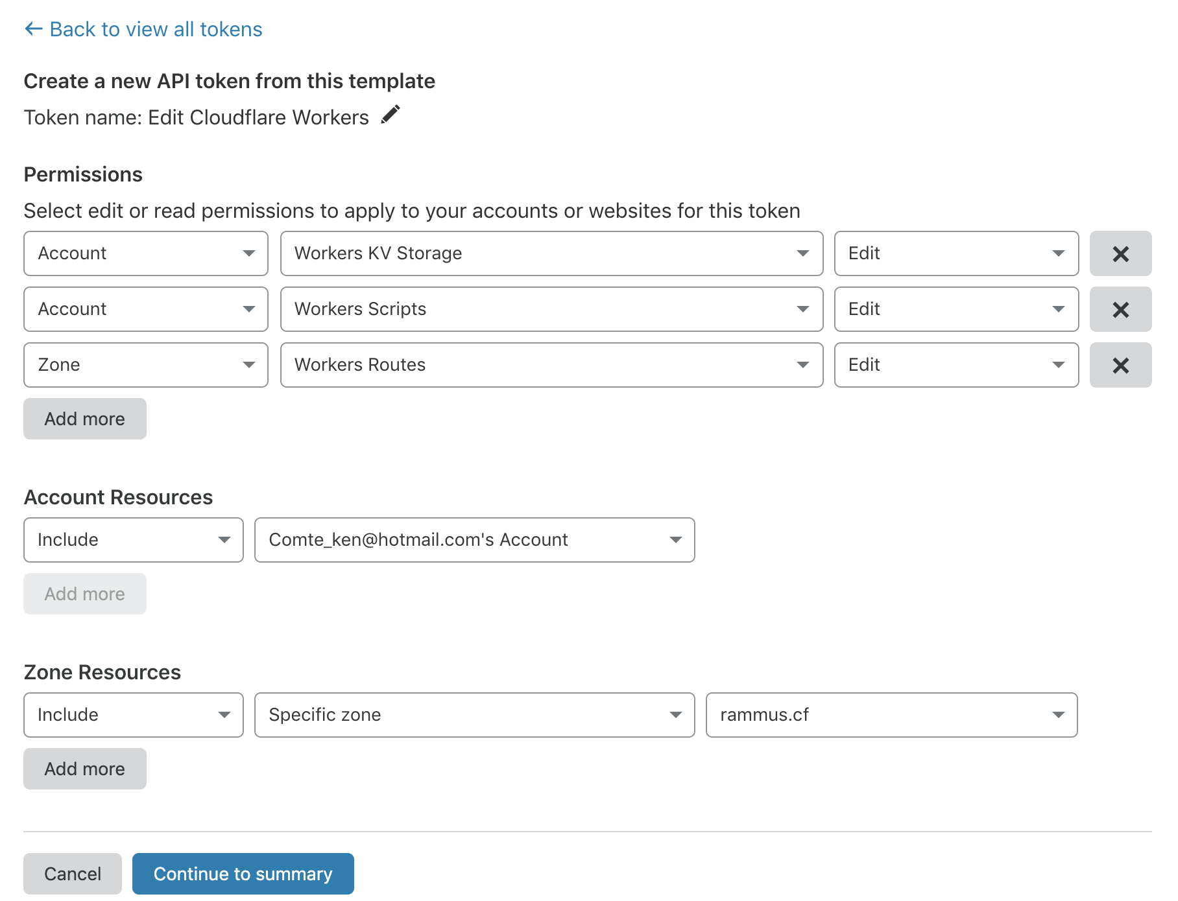Image resolution: width=1178 pixels, height=901 pixels.
Task: Change the Zone permission type dropdown
Action: [146, 365]
